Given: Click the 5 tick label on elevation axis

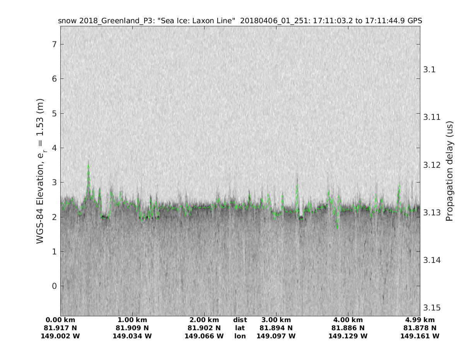Looking at the screenshot, I should point(55,114).
